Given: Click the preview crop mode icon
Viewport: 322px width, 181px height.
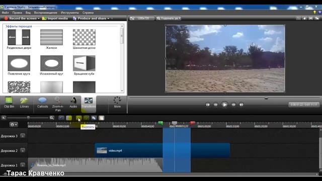Looking at the screenshot, I should click(298, 18).
